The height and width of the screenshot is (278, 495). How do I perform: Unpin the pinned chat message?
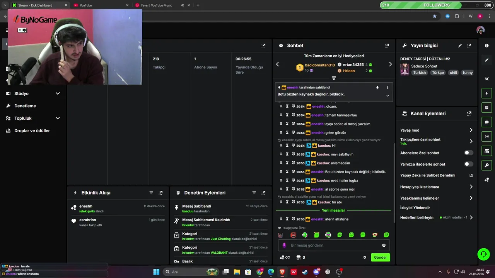(377, 88)
